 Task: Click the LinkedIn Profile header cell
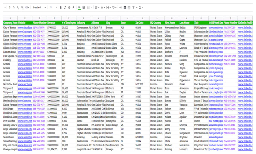point(245,23)
